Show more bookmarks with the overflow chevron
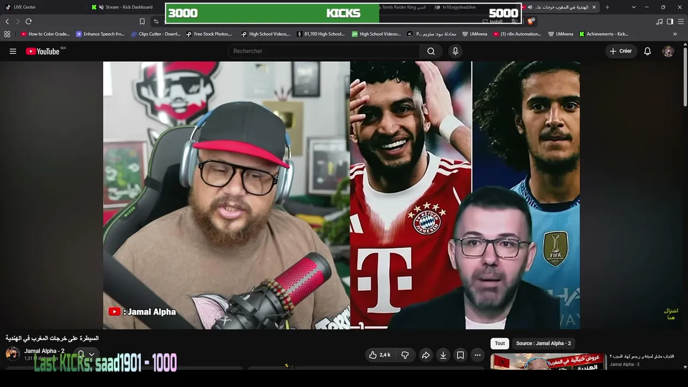The image size is (688, 387). (675, 34)
